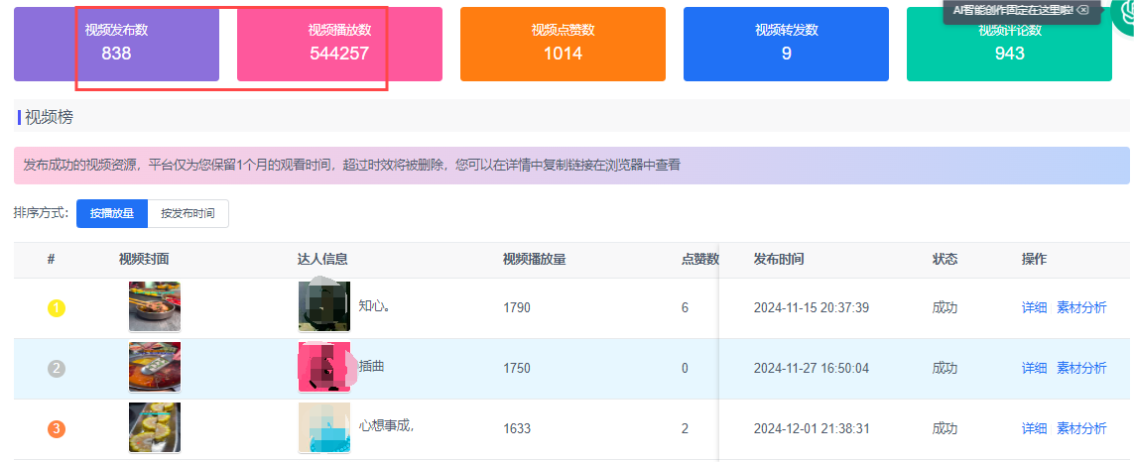1134x462 pixels.
Task: Open the second-ranked video cover thumbnail
Action: coord(155,367)
